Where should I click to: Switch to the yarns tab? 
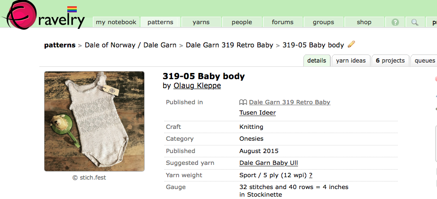[x=201, y=22]
